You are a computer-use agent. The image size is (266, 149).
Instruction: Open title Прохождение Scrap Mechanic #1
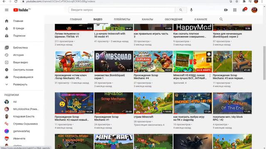click(x=106, y=118)
